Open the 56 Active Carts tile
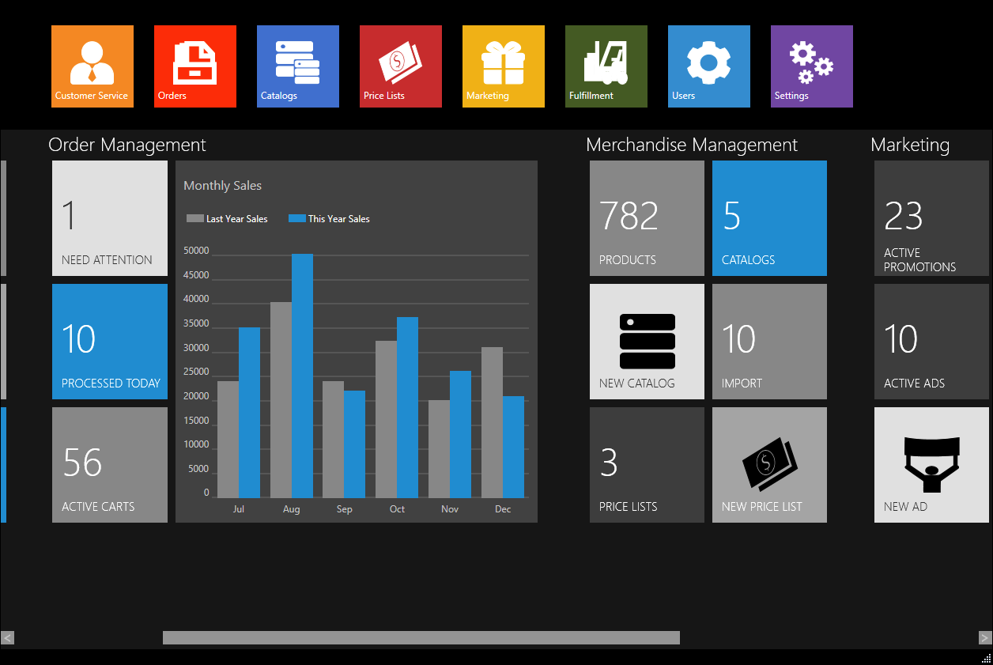The width and height of the screenshot is (993, 665). 110,465
